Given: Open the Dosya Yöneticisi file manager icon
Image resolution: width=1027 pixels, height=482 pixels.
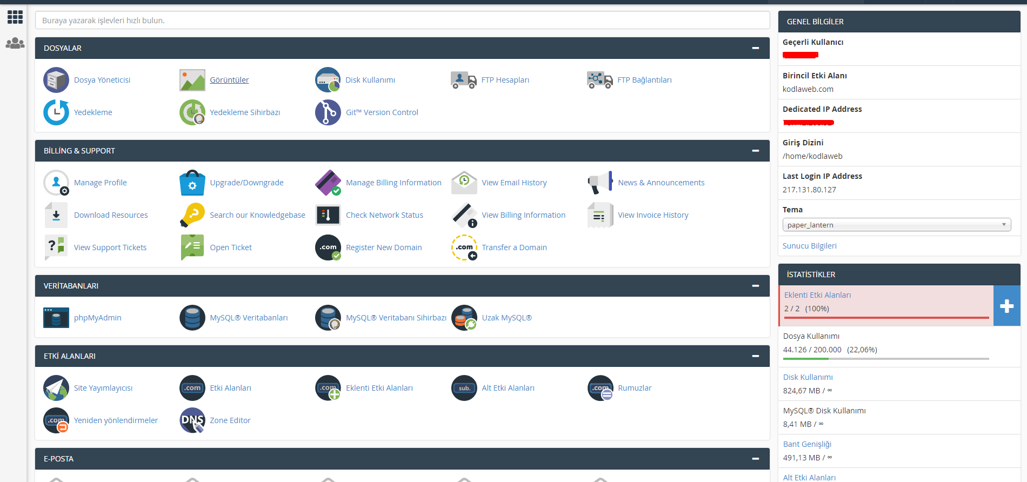Looking at the screenshot, I should click(x=56, y=80).
